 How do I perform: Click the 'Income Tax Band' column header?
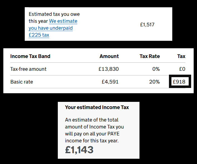[30, 56]
